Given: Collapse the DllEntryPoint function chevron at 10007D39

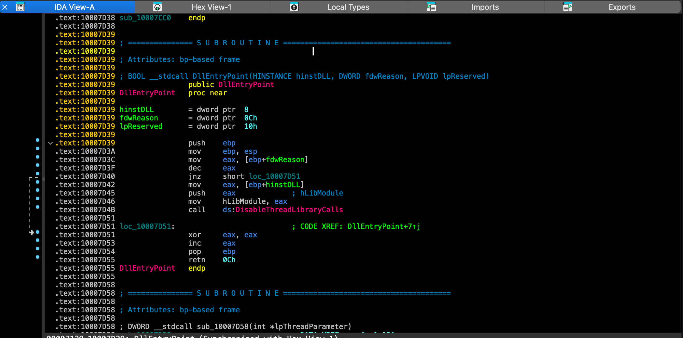Looking at the screenshot, I should click(x=50, y=143).
